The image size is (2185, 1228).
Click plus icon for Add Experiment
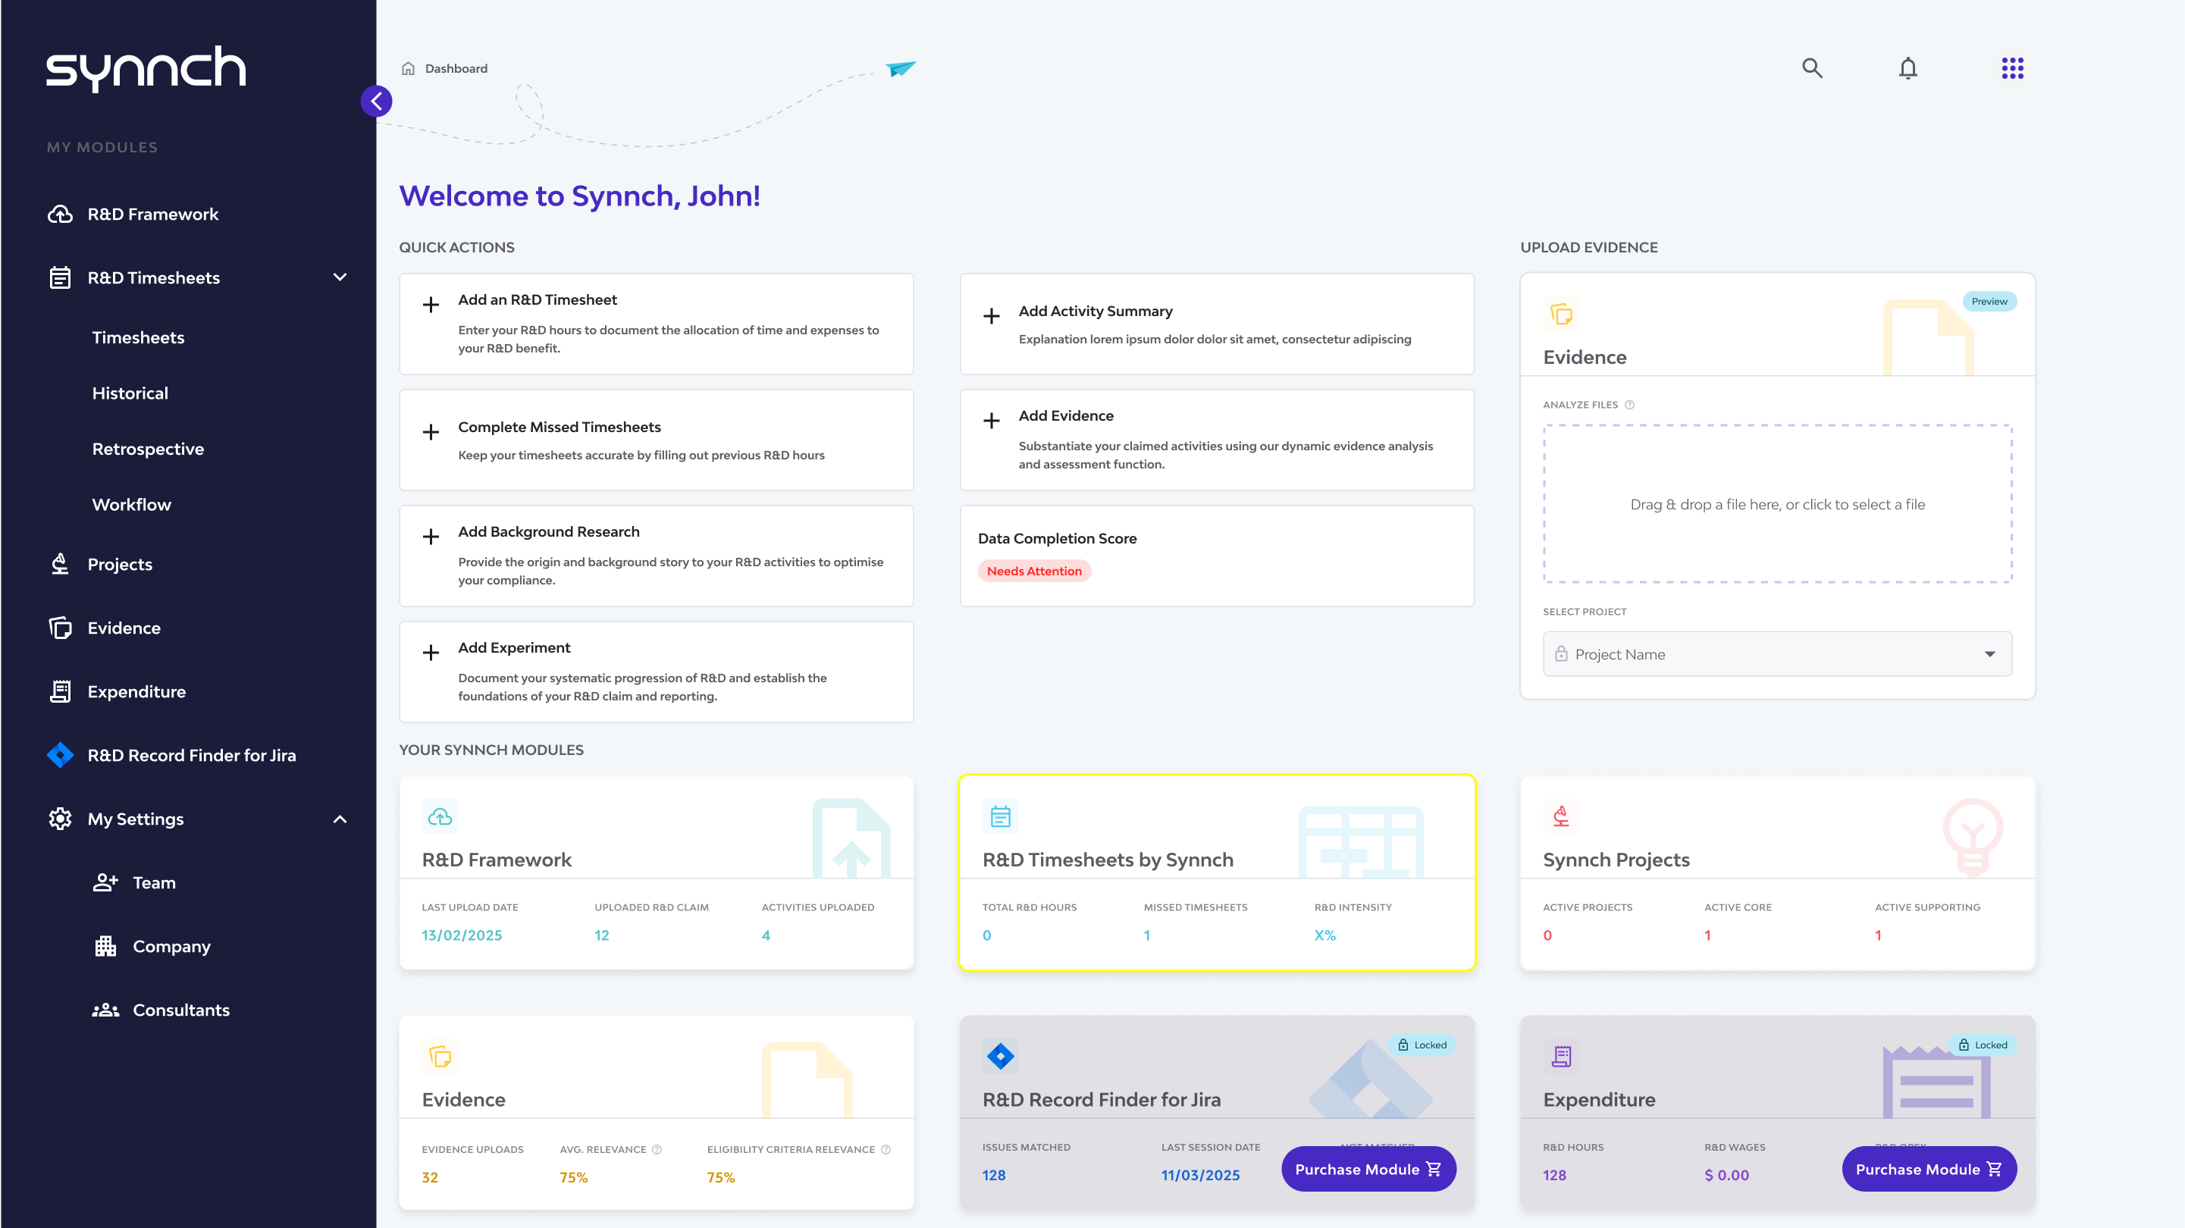click(x=431, y=652)
